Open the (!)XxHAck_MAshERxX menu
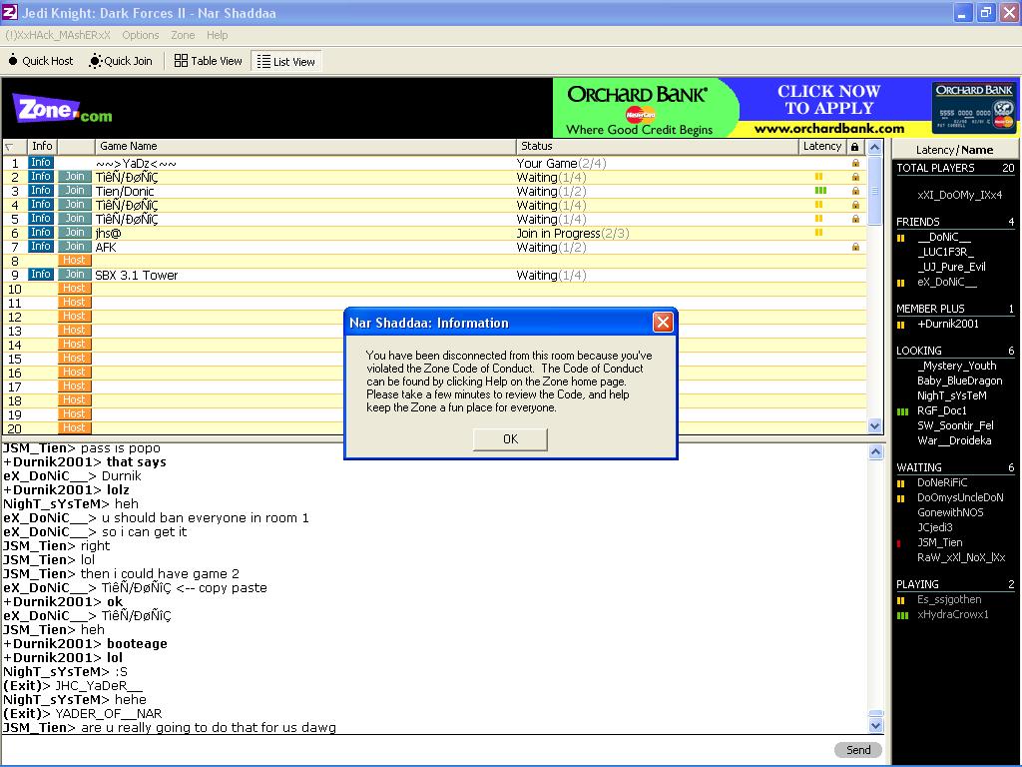 click(57, 35)
